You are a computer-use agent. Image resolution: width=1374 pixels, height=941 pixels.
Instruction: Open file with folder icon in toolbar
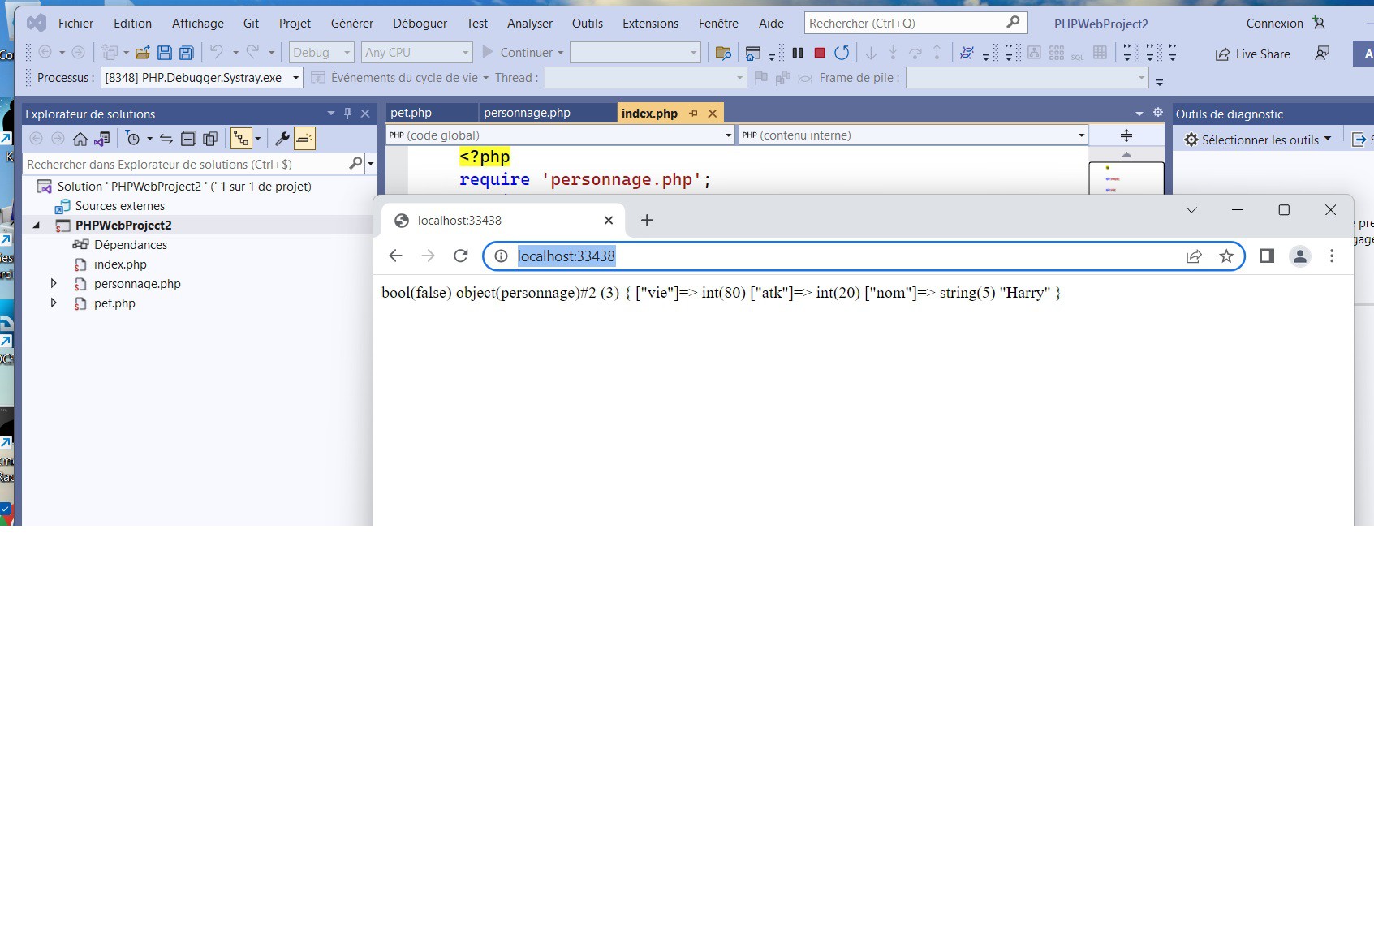click(143, 53)
